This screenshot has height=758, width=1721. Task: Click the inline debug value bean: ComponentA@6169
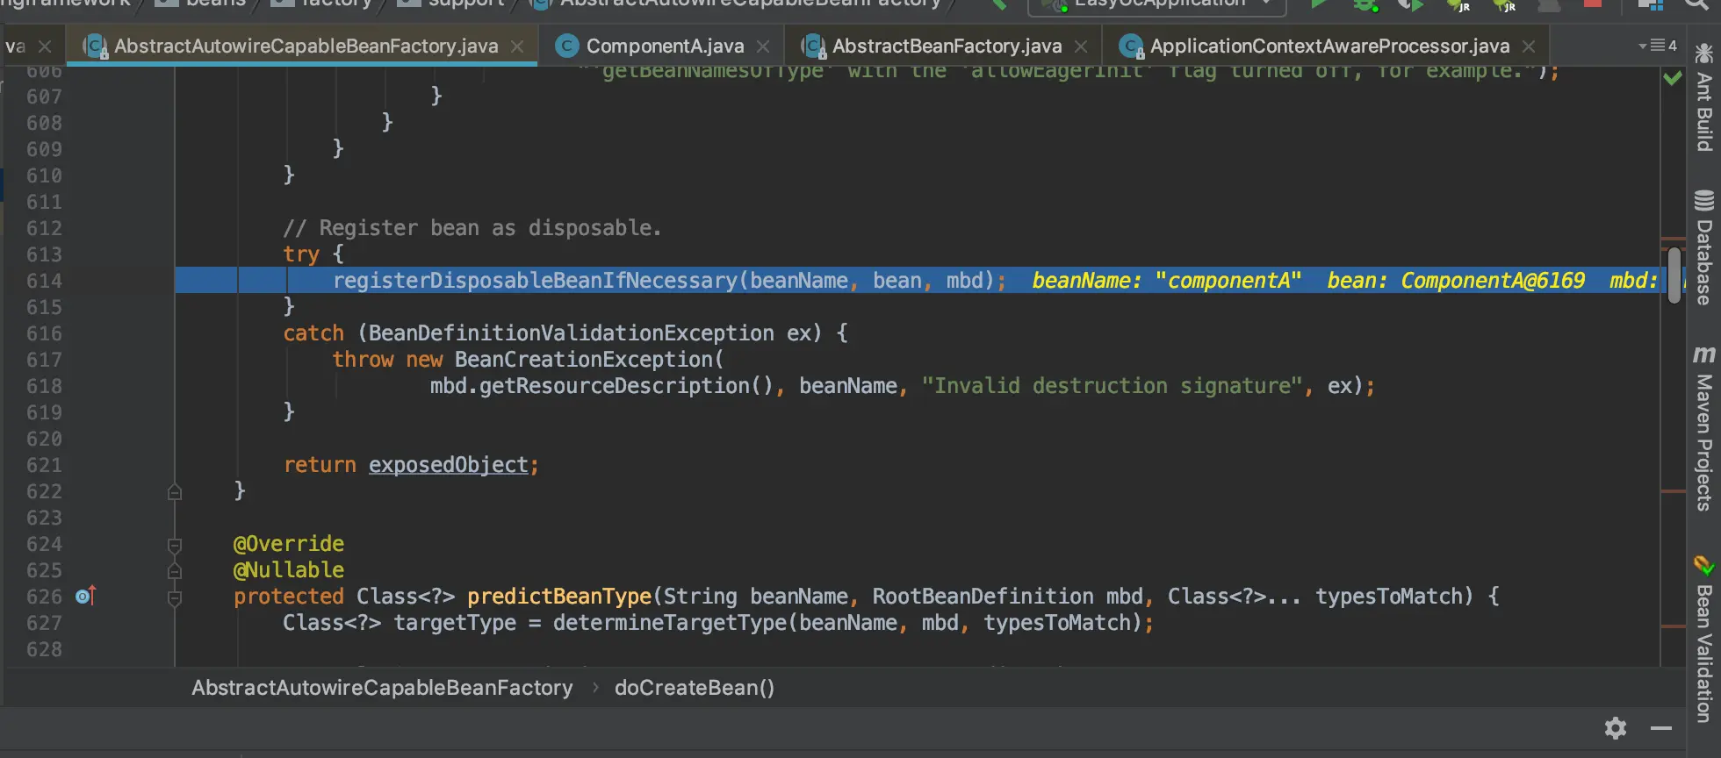coord(1456,281)
